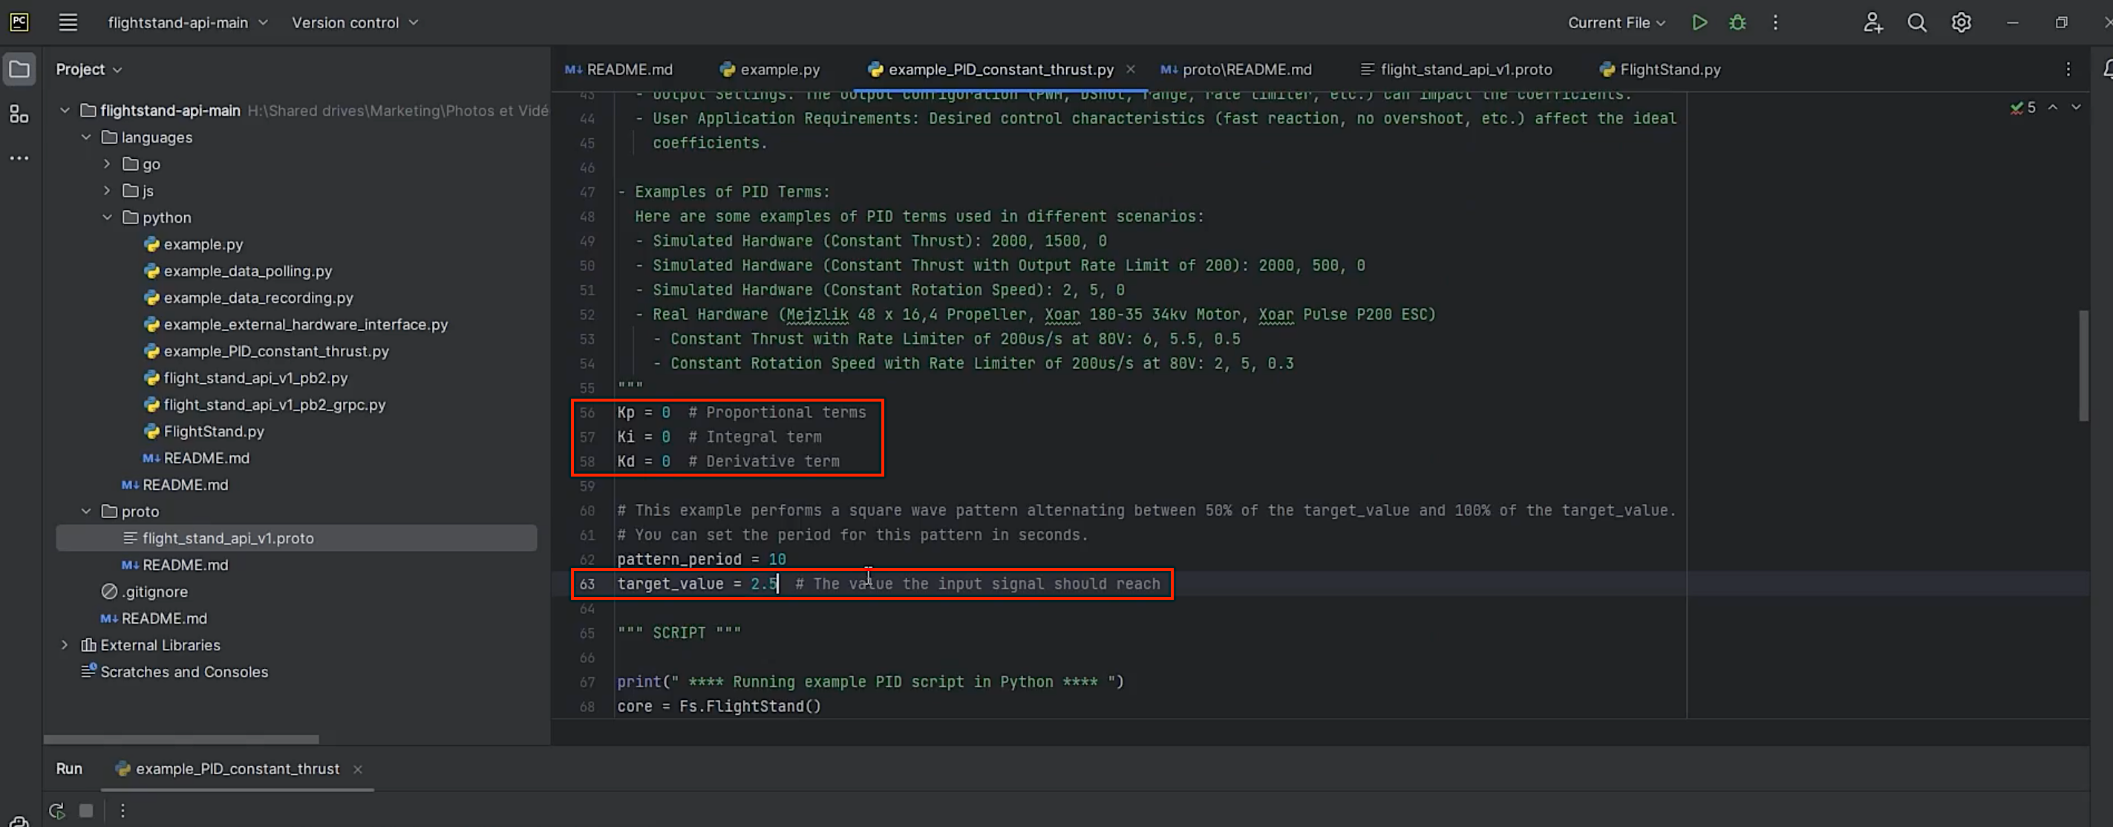This screenshot has width=2113, height=827.
Task: Open the hamburger main menu
Action: click(x=68, y=23)
